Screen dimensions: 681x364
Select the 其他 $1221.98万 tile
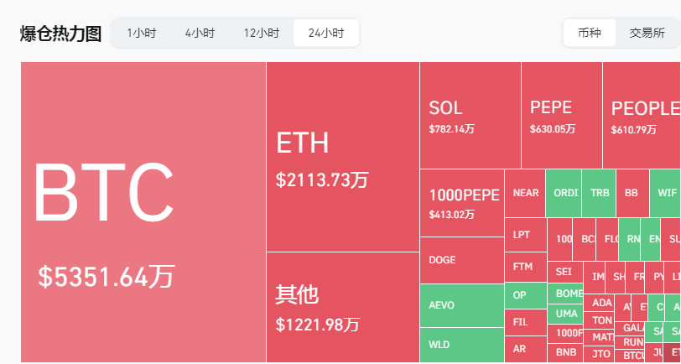343,307
